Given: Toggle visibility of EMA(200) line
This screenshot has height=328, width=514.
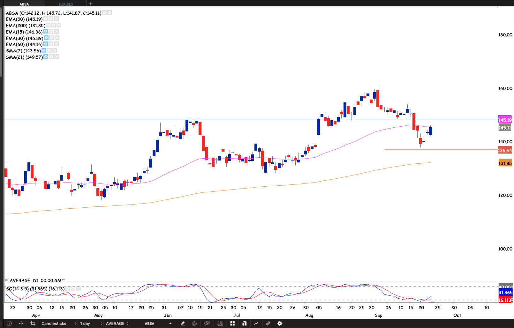Looking at the screenshot, I should (48, 25).
